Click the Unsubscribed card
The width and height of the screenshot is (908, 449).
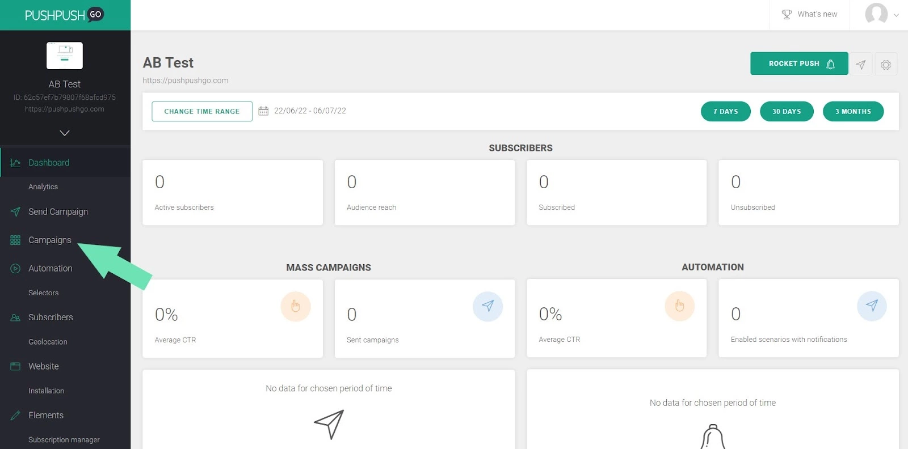(x=809, y=193)
